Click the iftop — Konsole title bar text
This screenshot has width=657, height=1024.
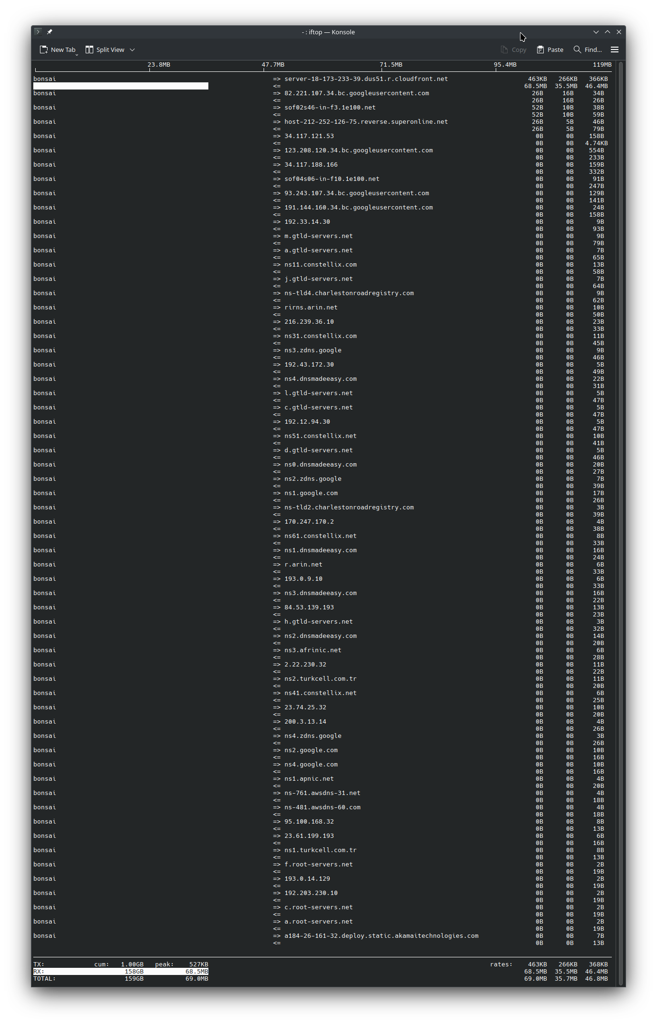click(328, 32)
